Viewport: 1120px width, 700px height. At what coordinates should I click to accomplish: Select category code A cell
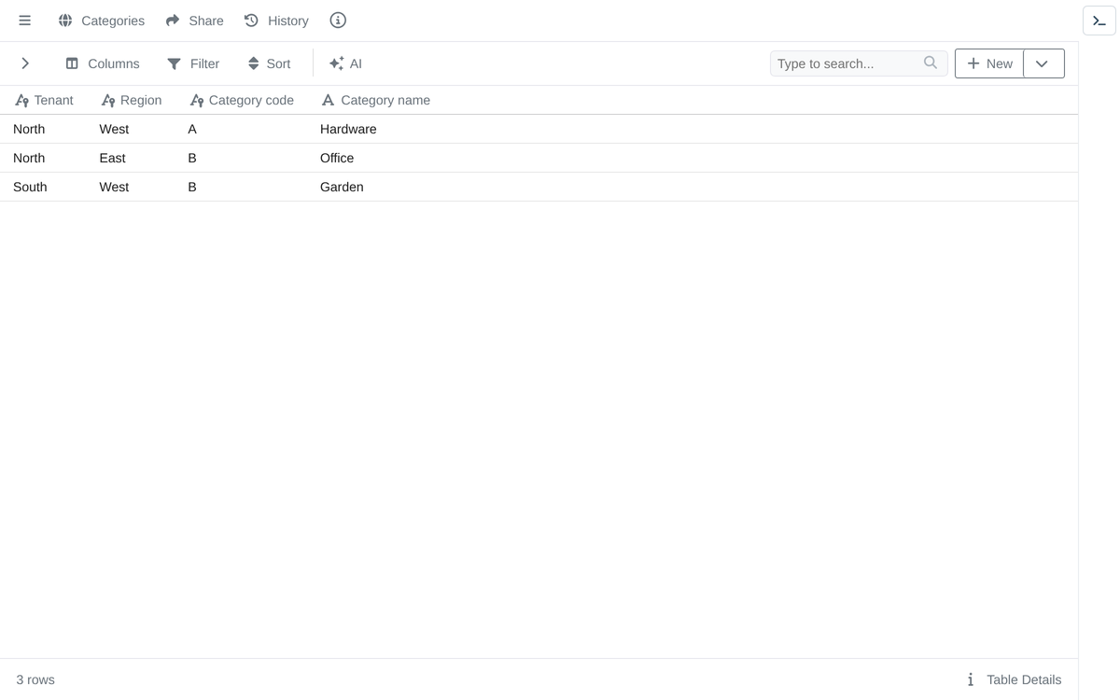click(x=192, y=129)
